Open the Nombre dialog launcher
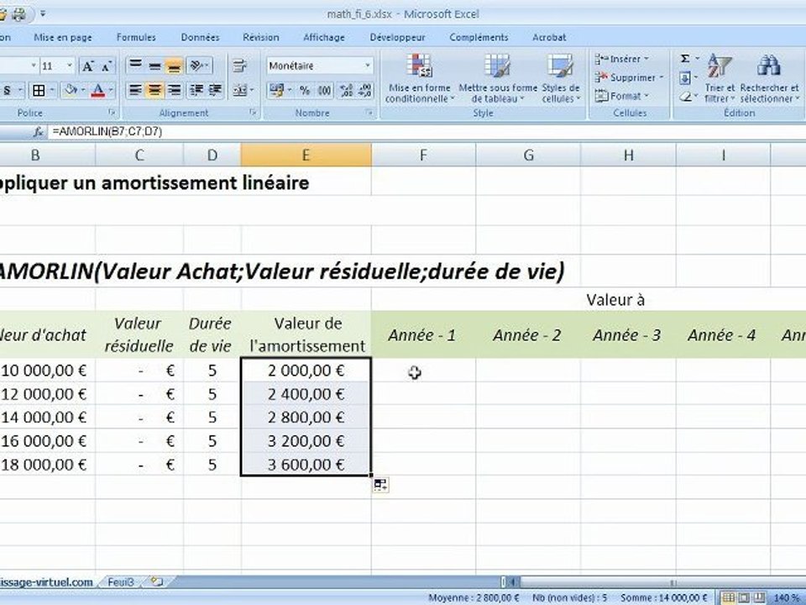This screenshot has width=806, height=605. [x=369, y=112]
